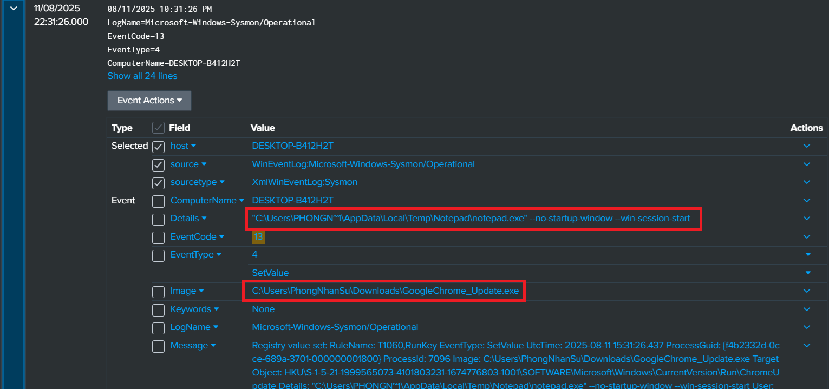Click the Keywords field name

[191, 309]
